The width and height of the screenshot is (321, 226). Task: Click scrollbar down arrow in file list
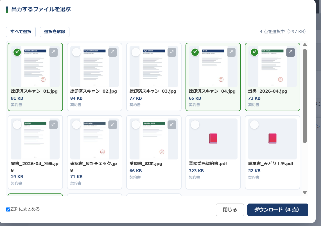pyautogui.click(x=305, y=193)
